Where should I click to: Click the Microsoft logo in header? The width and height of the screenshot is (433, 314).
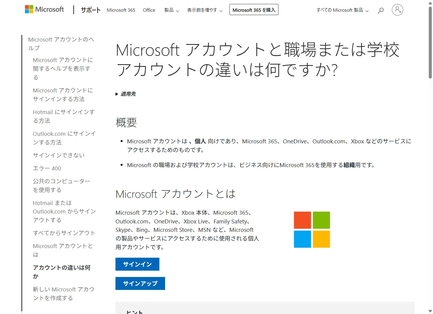coord(44,9)
